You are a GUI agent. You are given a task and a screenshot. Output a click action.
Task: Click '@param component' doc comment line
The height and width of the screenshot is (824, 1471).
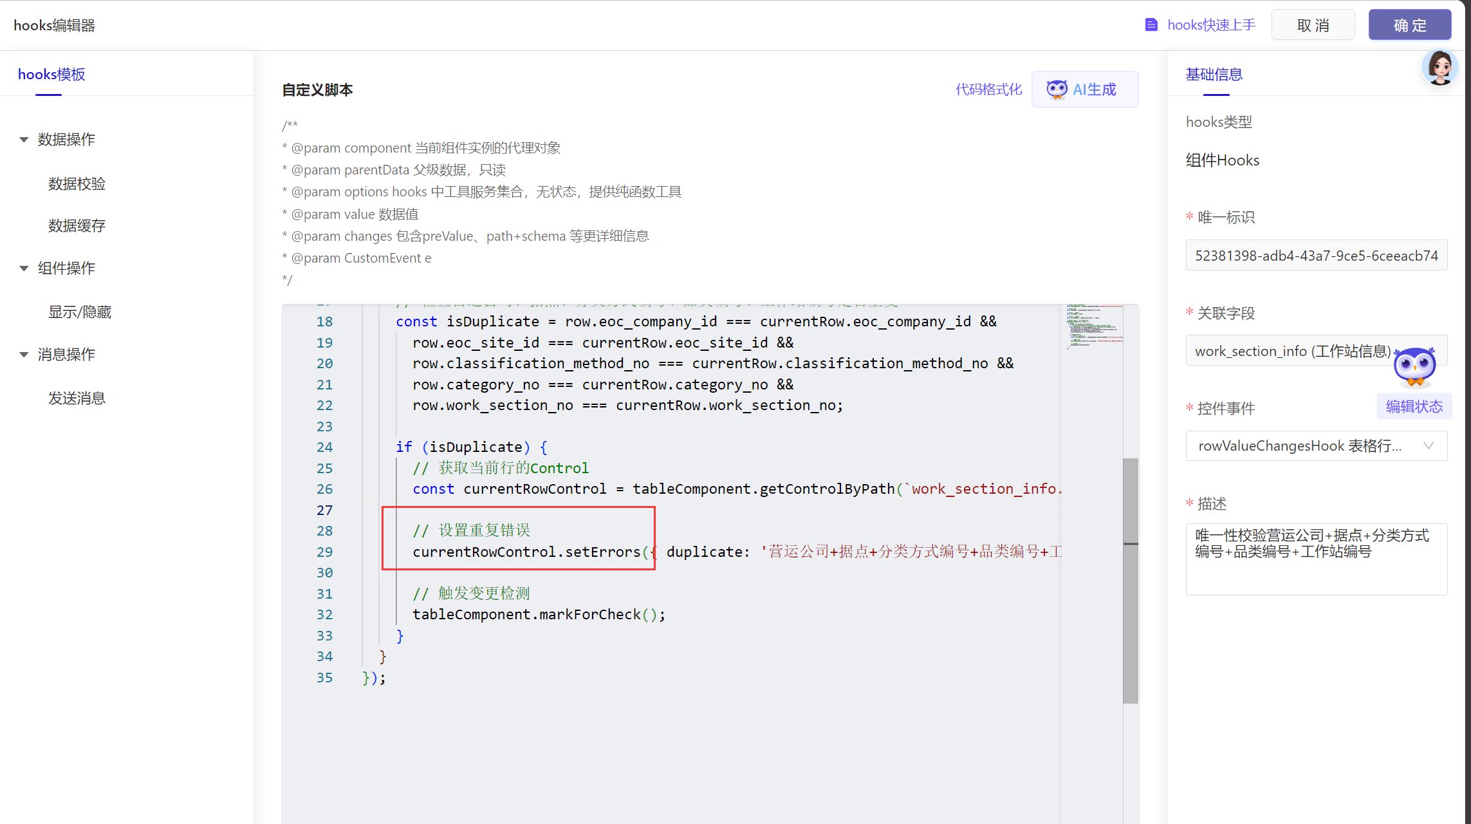point(421,148)
